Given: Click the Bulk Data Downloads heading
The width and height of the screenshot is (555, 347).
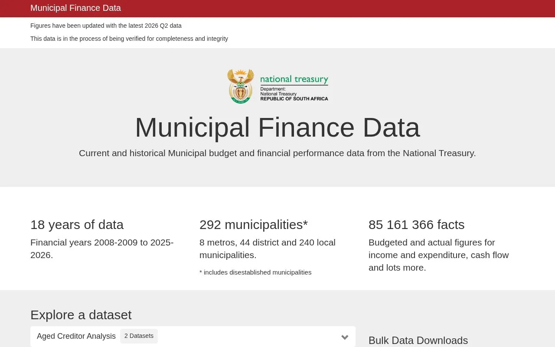Looking at the screenshot, I should (x=418, y=340).
